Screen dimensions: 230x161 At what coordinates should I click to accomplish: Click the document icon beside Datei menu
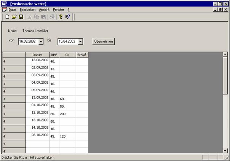(x=5, y=10)
